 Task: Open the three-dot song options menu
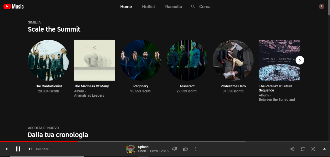point(196,149)
